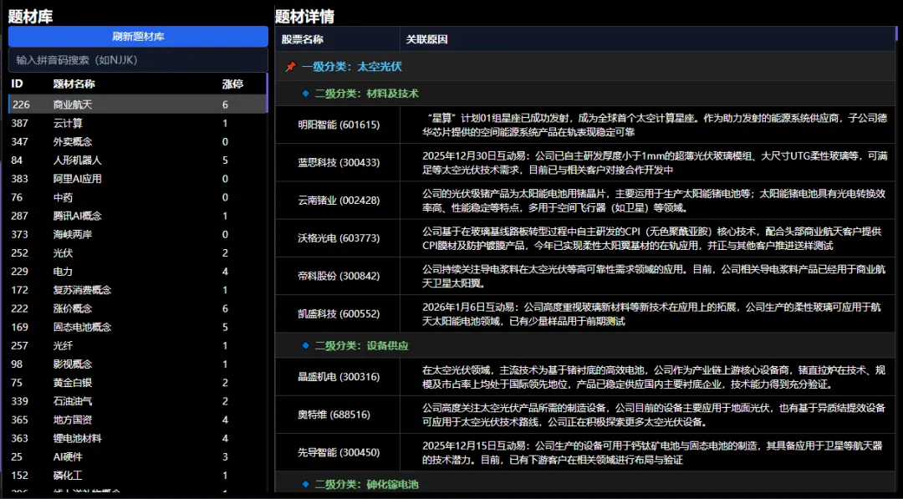The image size is (903, 499).
Task: Click the diamond icon before 二级分类:设备供应
Action: (305, 346)
